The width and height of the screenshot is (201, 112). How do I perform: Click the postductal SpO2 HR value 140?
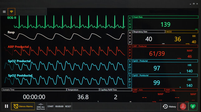tap(189, 86)
